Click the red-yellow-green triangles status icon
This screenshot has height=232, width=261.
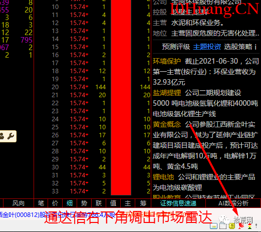point(250,226)
